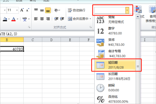Open 套用表格格式 table styles icon

pos(152,9)
